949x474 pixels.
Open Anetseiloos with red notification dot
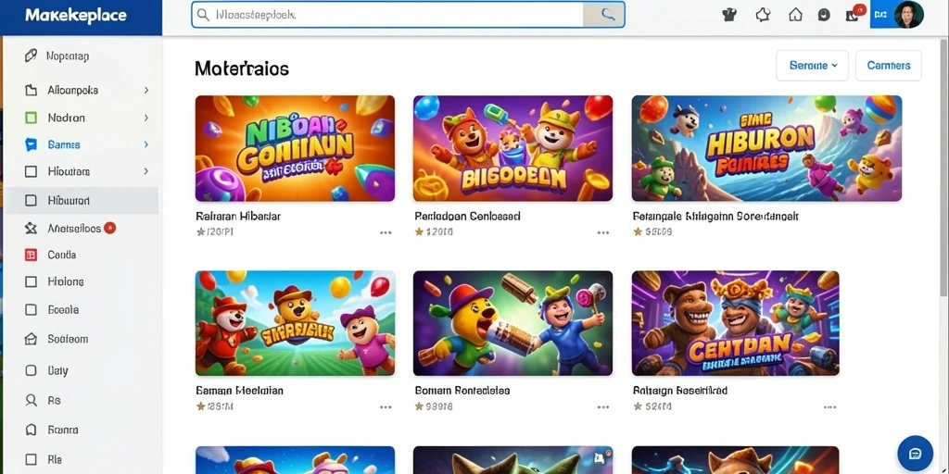[x=74, y=229]
